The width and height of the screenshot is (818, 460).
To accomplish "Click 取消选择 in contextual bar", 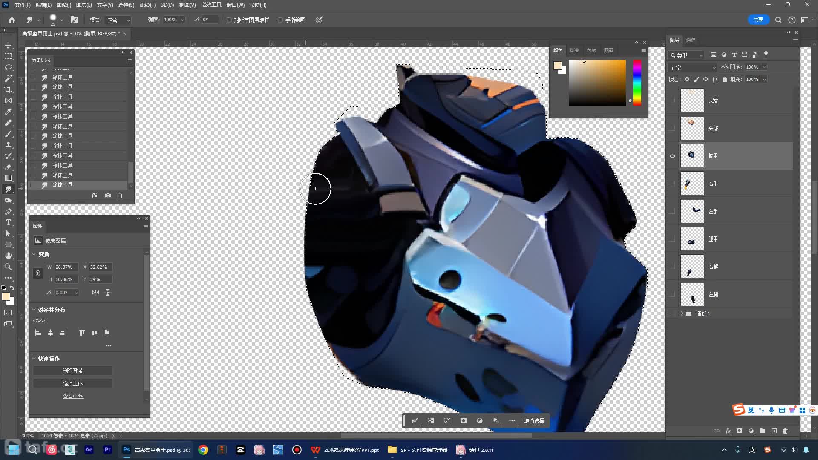I will tap(534, 421).
